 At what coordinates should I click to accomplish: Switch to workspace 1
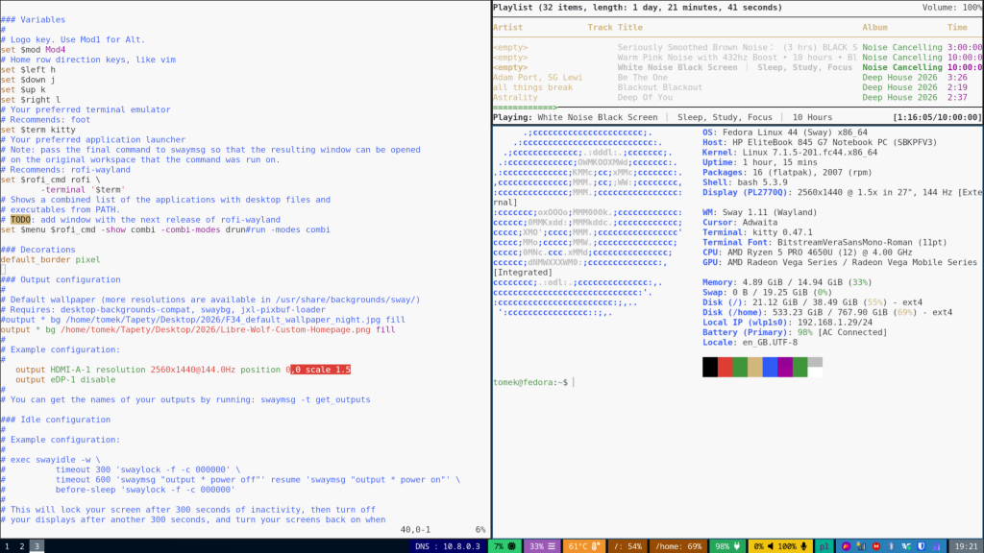pos(7,546)
